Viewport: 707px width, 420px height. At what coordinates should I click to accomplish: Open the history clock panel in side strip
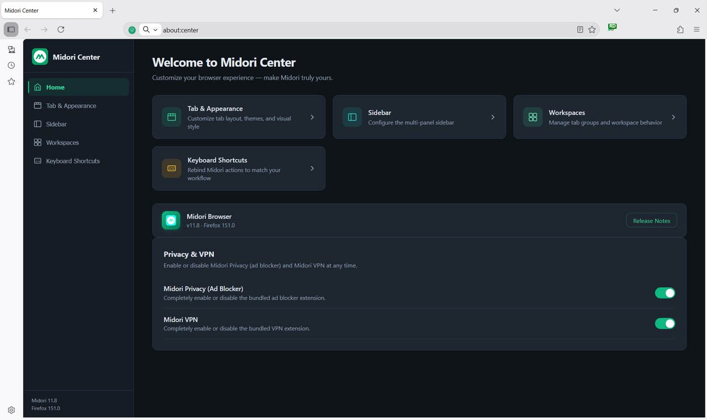(x=11, y=65)
